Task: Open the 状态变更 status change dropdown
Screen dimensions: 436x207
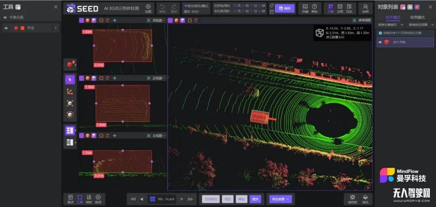Action: (281, 199)
